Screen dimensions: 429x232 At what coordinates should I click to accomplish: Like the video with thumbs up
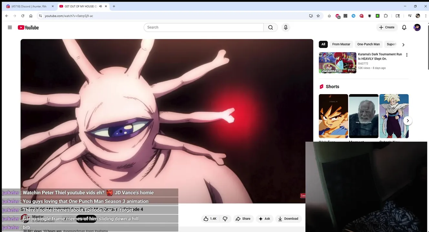210,219
